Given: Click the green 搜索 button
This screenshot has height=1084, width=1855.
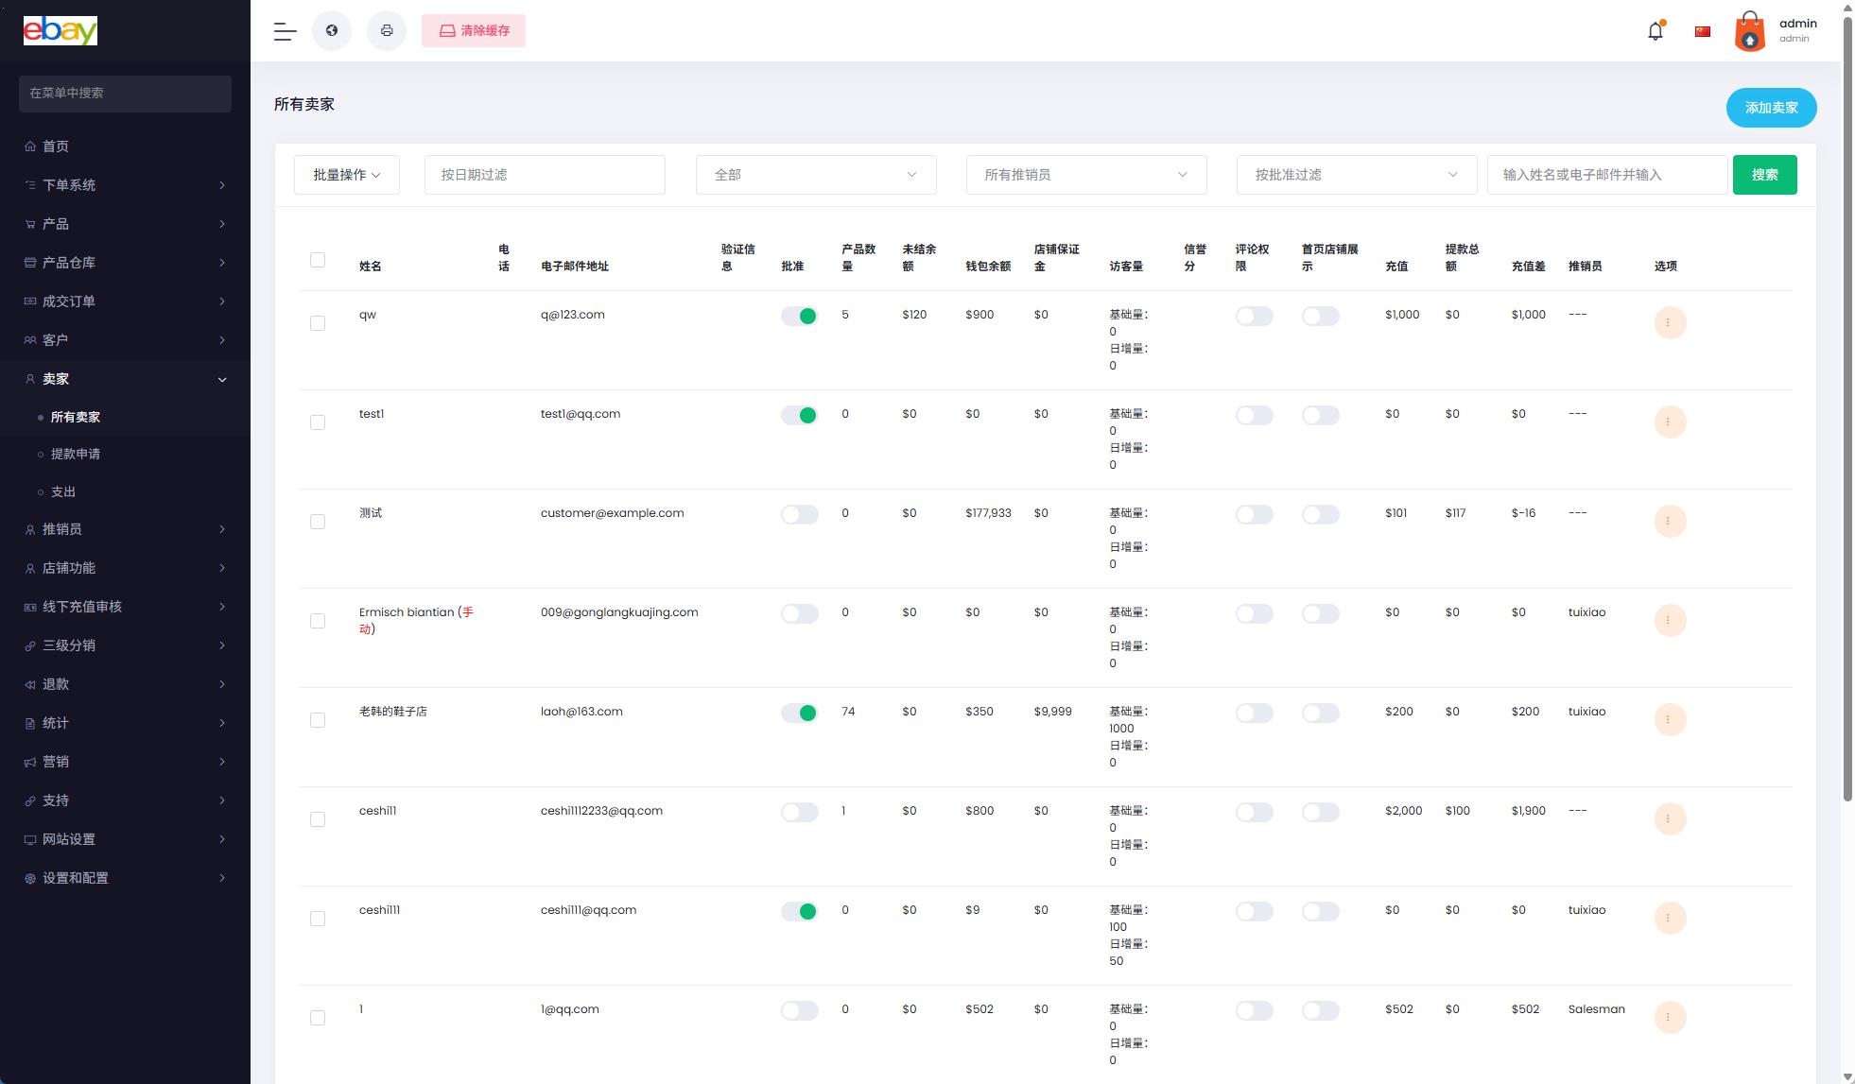Looking at the screenshot, I should pyautogui.click(x=1763, y=175).
